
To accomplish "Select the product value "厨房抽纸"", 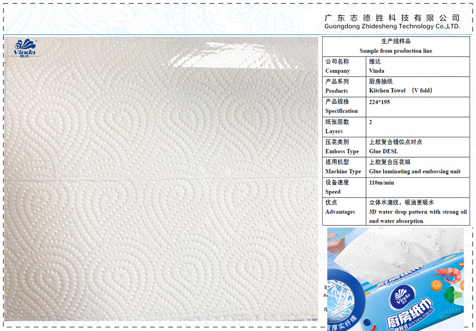I will click(x=381, y=81).
